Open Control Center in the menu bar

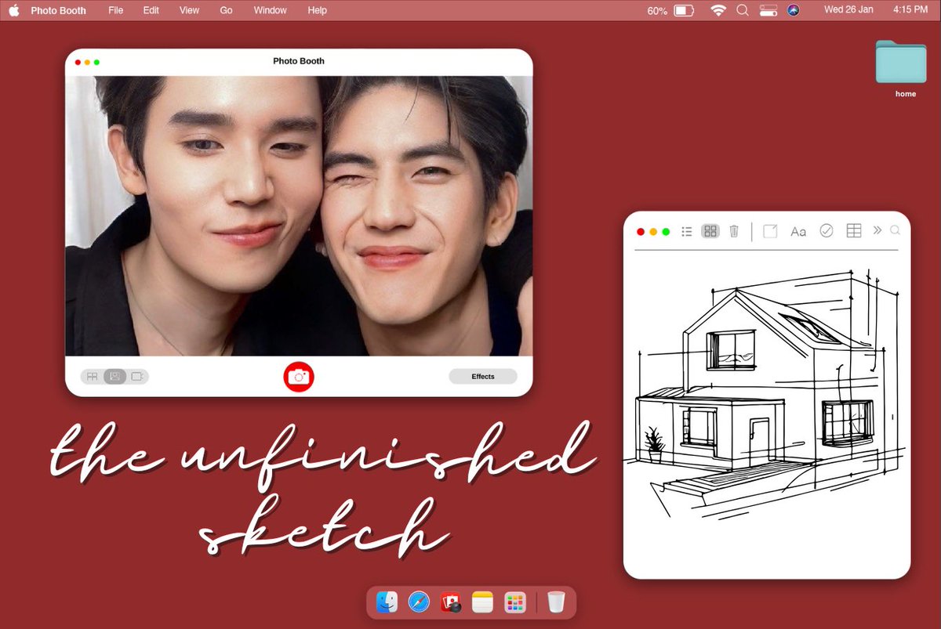pyautogui.click(x=768, y=11)
